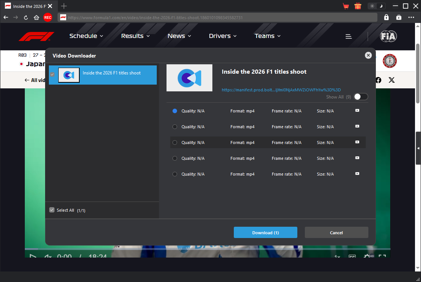This screenshot has width=421, height=282.
Task: Click the red REC record button
Action: pos(48,17)
